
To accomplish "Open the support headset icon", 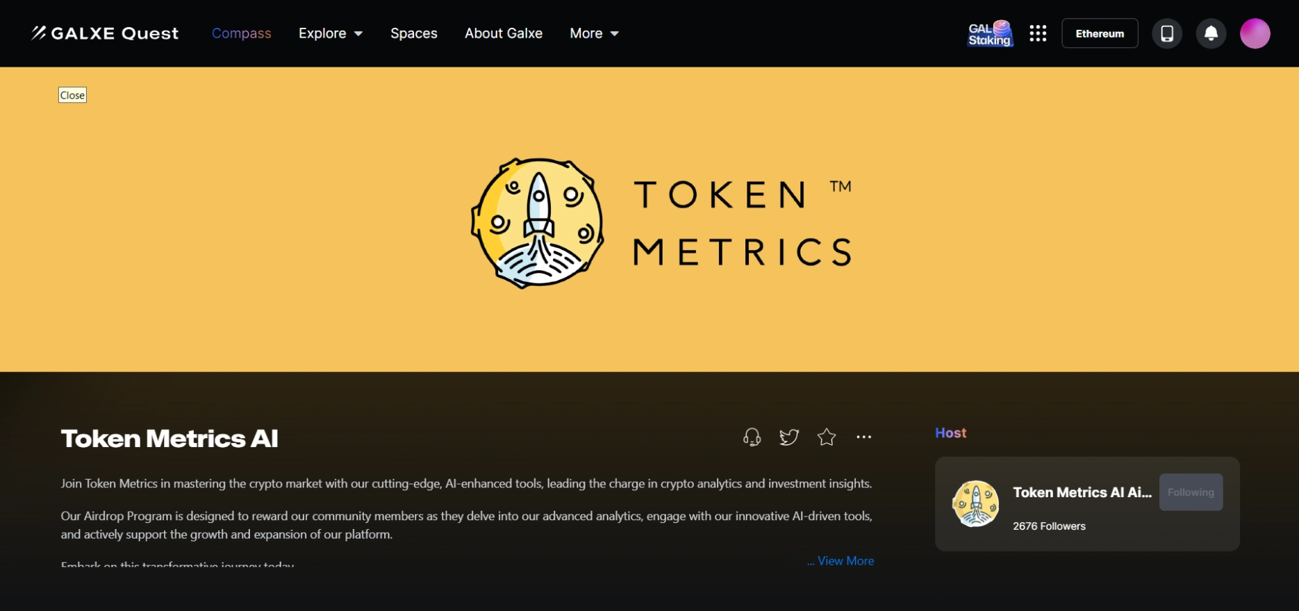I will click(752, 437).
